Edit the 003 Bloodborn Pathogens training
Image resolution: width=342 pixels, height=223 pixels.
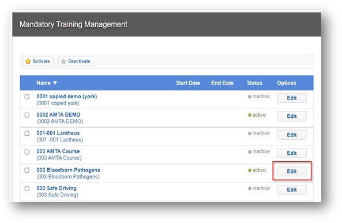[x=292, y=172]
